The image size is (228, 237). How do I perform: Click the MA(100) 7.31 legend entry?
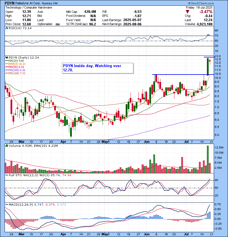pyautogui.click(x=15, y=73)
